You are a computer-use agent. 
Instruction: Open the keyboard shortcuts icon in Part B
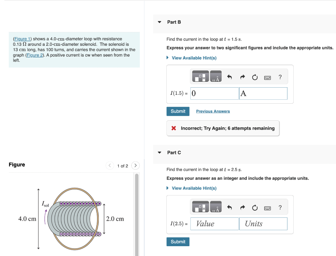(267, 77)
